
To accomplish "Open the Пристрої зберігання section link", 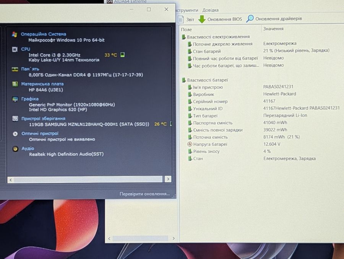I will pyautogui.click(x=43, y=119).
